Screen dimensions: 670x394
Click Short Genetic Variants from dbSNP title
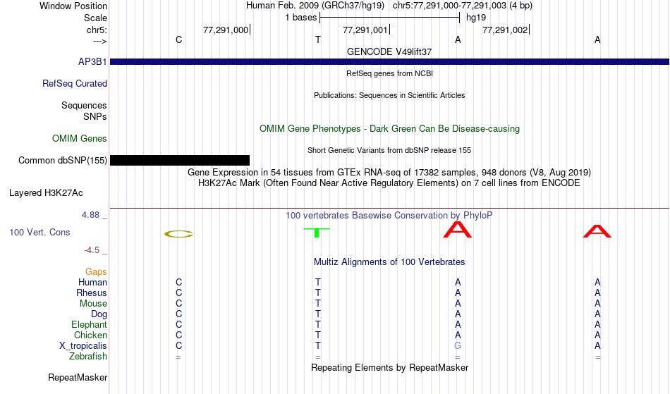pyautogui.click(x=389, y=150)
